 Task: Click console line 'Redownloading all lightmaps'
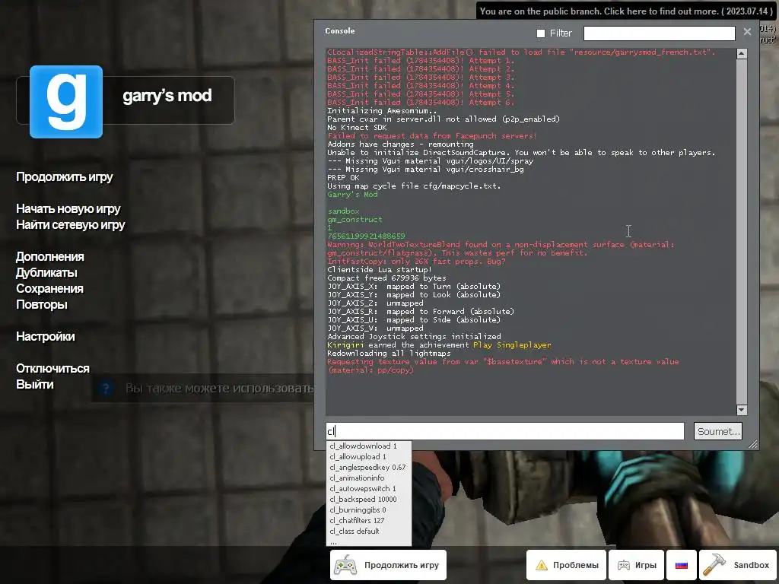point(389,353)
